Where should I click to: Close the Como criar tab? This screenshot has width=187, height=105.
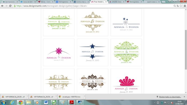click(88, 2)
